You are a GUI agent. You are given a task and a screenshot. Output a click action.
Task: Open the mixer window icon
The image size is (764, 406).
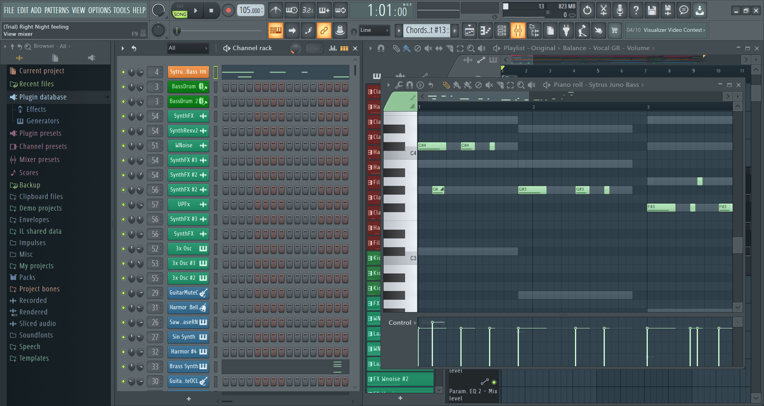click(x=518, y=30)
